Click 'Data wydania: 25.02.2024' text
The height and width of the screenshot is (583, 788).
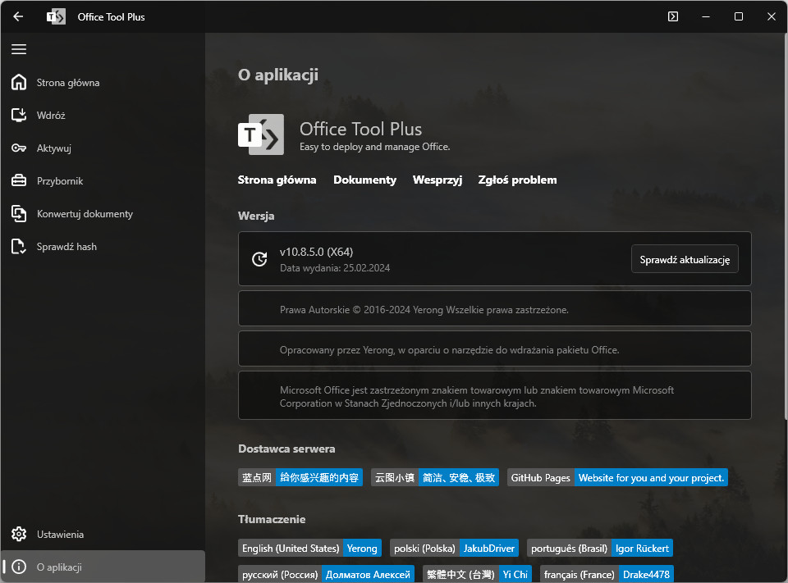coord(335,268)
